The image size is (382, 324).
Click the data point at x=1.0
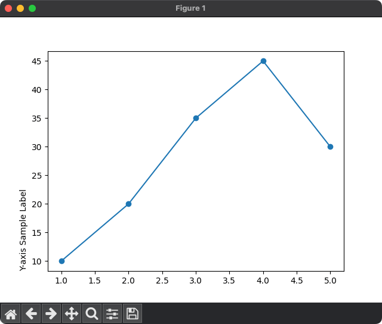[x=61, y=261]
